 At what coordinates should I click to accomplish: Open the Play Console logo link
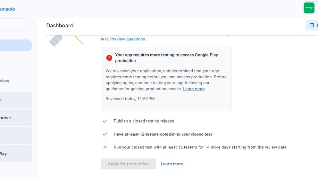7,9
